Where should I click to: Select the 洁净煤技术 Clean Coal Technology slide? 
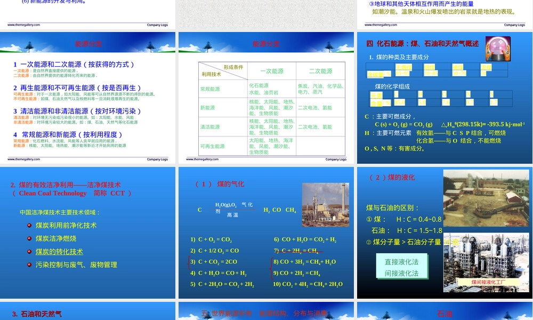tap(88, 233)
